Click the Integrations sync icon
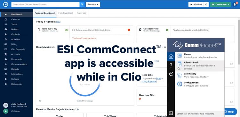 pos(6,74)
